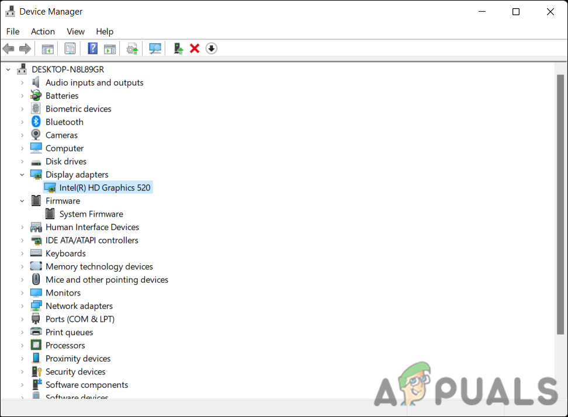The image size is (568, 417).
Task: Click the Disk drives icon
Action: pos(36,162)
